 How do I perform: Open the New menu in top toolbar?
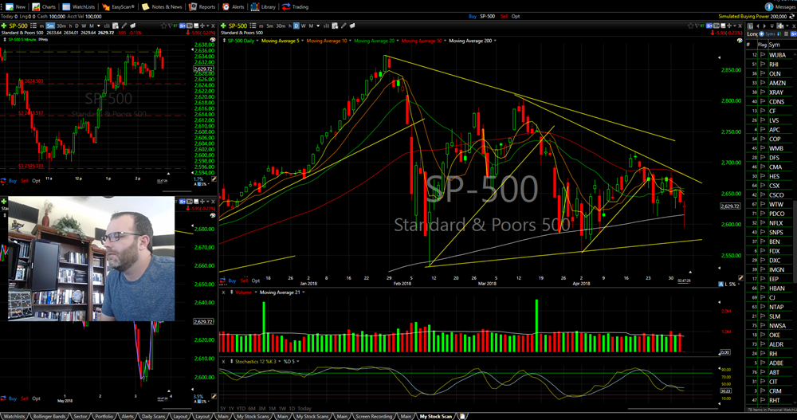tap(15, 6)
